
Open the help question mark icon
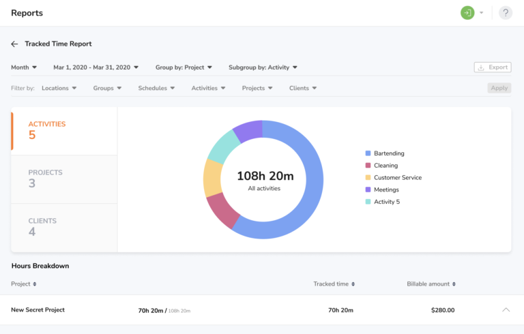506,12
